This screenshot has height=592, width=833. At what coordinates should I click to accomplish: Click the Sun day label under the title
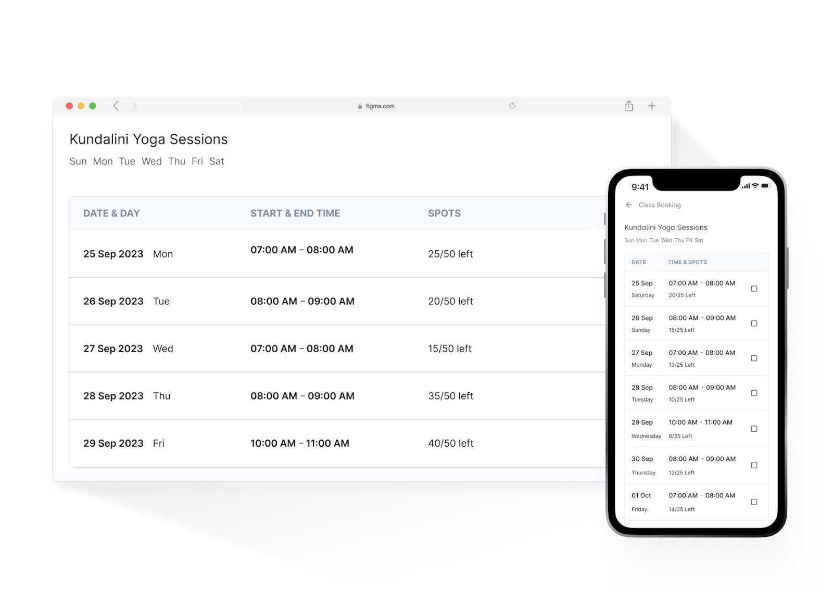[79, 161]
